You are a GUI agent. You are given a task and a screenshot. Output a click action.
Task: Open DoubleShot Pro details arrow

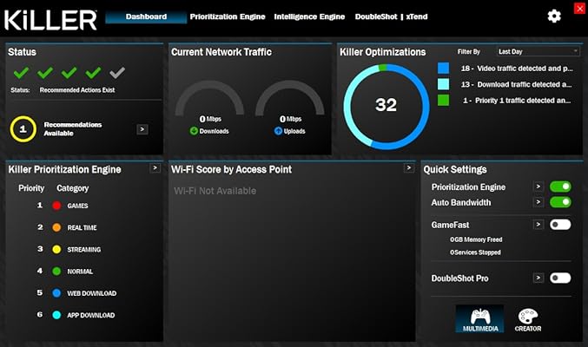click(x=538, y=278)
